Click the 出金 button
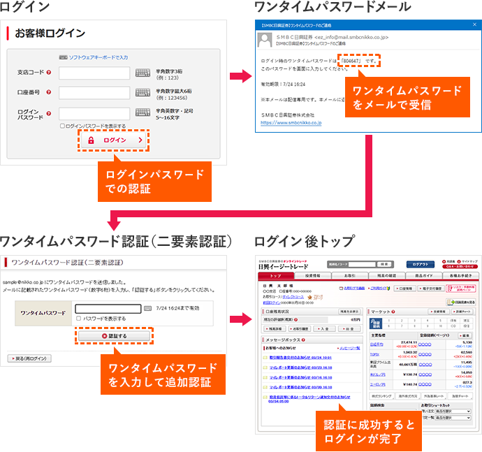The image size is (482, 452). 349,329
